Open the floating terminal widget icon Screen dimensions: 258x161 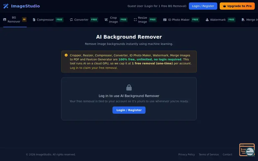247,150
